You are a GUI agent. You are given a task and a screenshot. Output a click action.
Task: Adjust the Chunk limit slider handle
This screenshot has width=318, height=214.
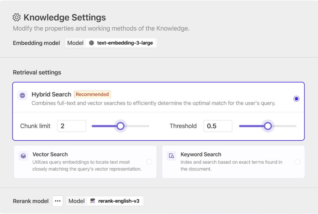(120, 126)
